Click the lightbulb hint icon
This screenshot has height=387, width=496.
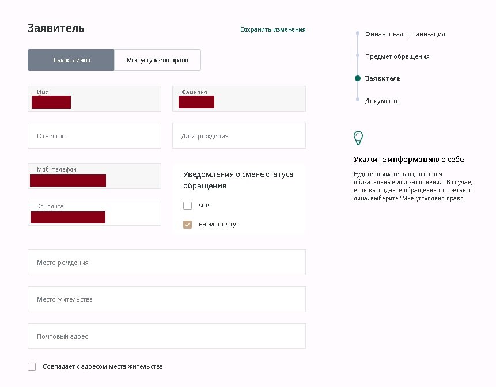pos(358,138)
